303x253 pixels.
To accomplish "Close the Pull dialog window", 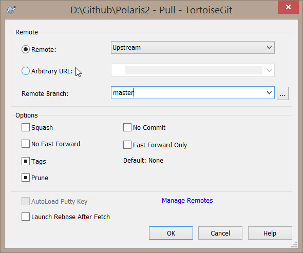I will (288, 7).
